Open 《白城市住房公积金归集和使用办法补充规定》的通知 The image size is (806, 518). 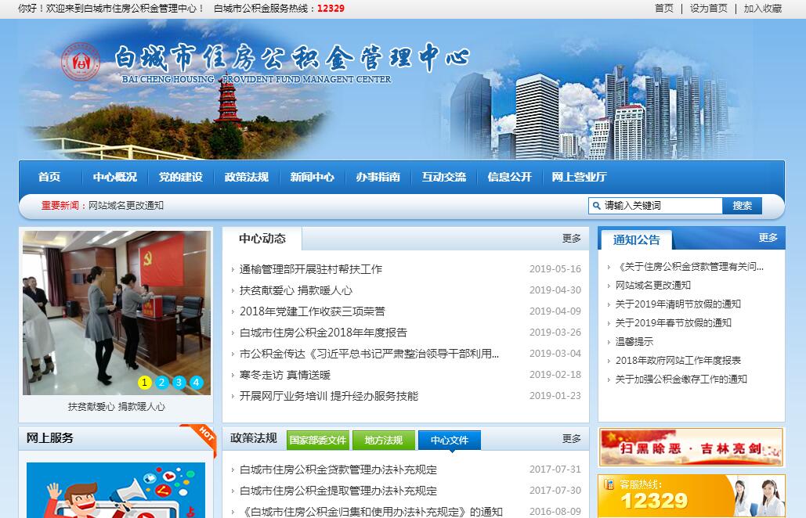click(371, 511)
